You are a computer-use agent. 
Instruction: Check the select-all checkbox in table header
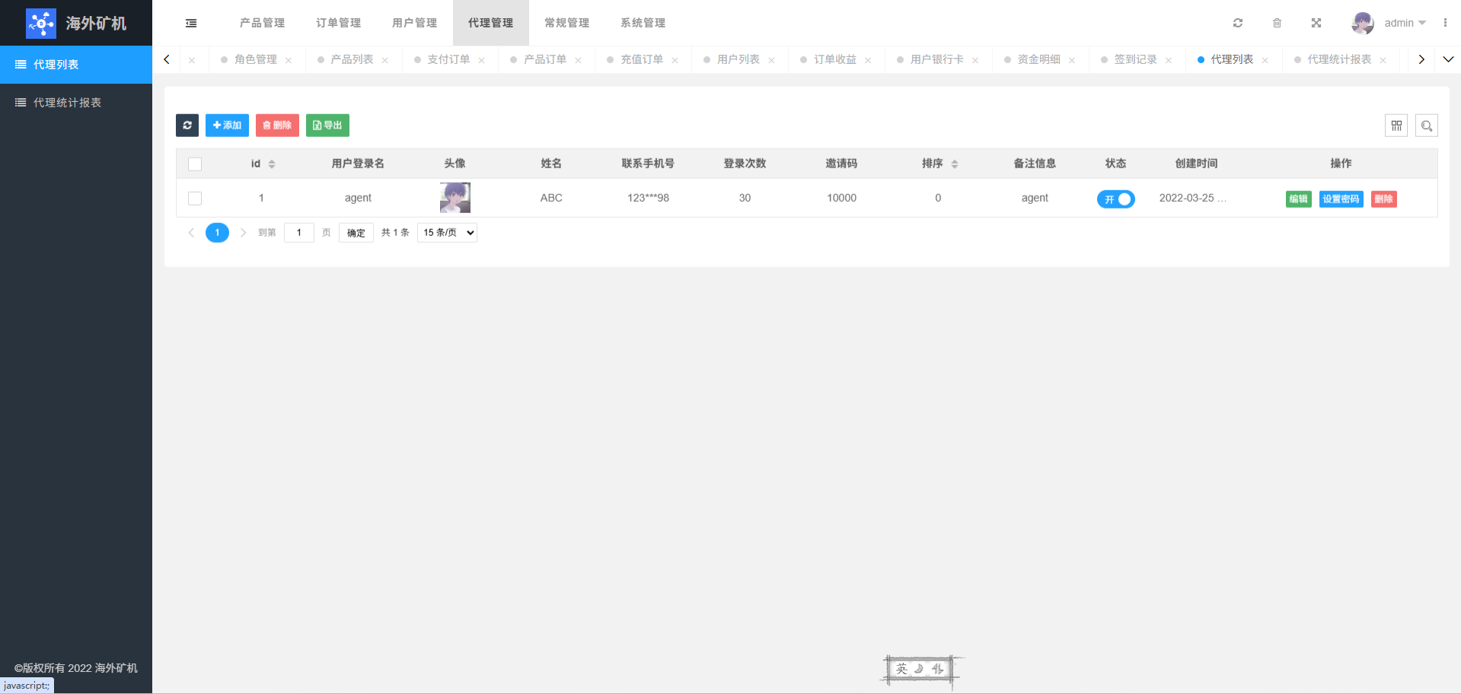(x=195, y=164)
